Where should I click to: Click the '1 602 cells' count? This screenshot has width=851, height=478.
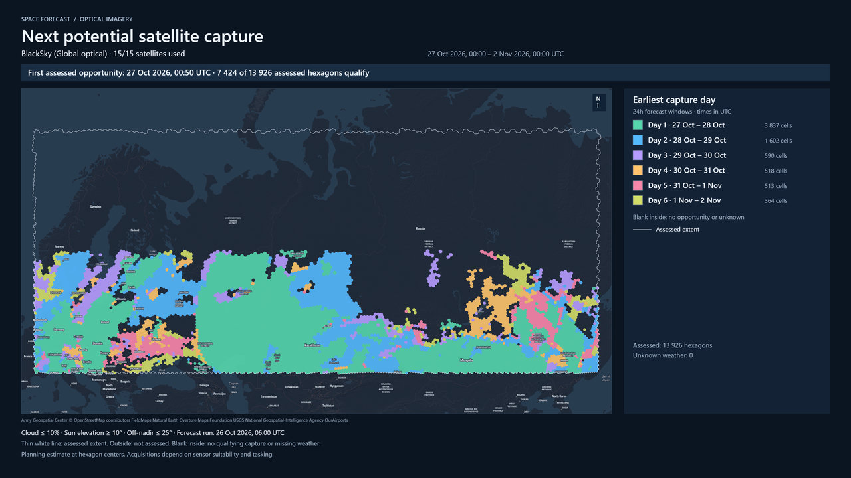click(778, 141)
